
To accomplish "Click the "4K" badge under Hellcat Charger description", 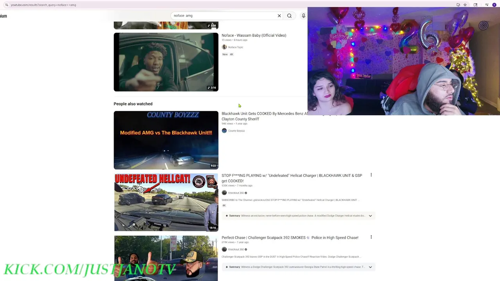I will click(224, 205).
